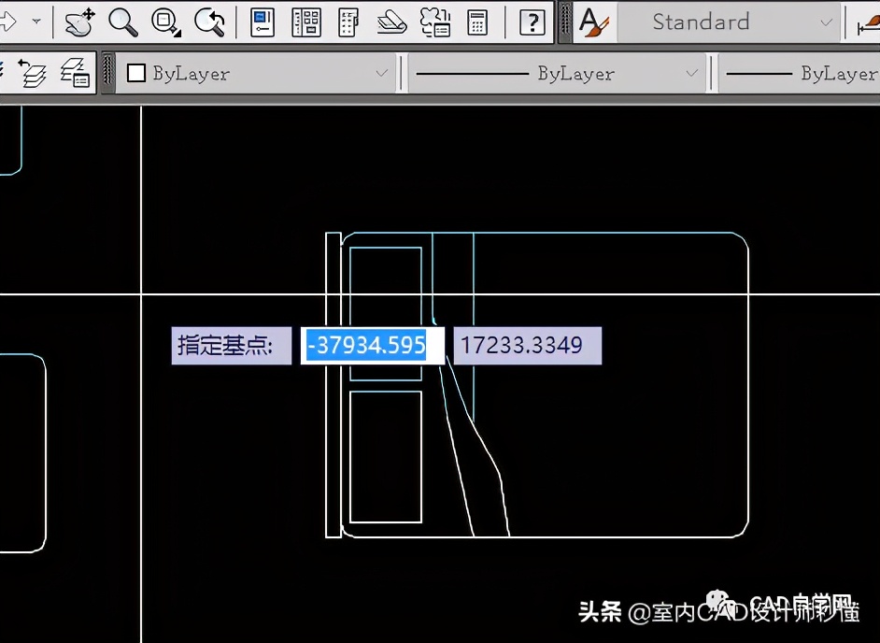The width and height of the screenshot is (880, 643).
Task: Open the QuickCalc calculator icon
Action: [477, 22]
